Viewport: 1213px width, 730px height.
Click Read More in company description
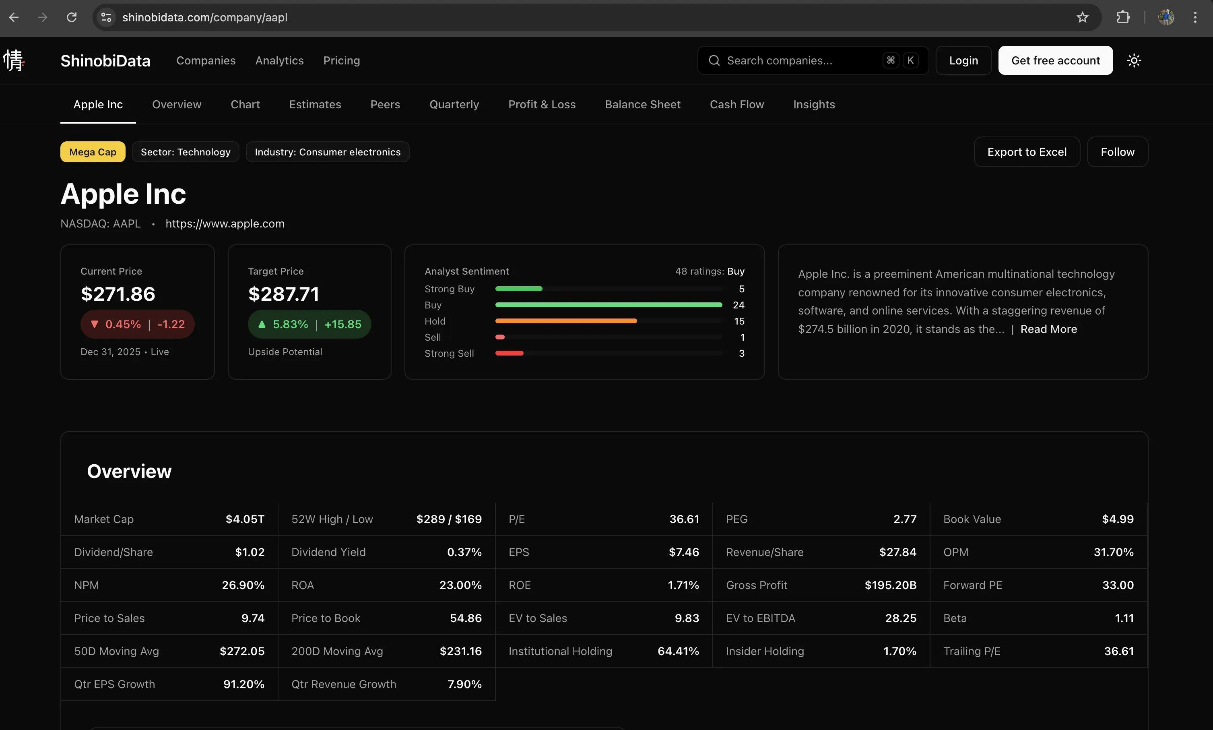[x=1048, y=329]
